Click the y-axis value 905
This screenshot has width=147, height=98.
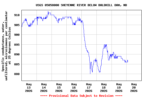(17, 25)
